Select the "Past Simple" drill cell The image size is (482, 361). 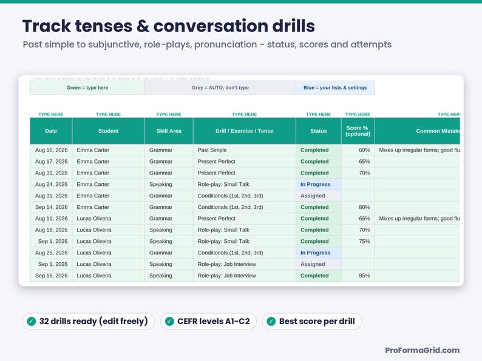(x=245, y=150)
